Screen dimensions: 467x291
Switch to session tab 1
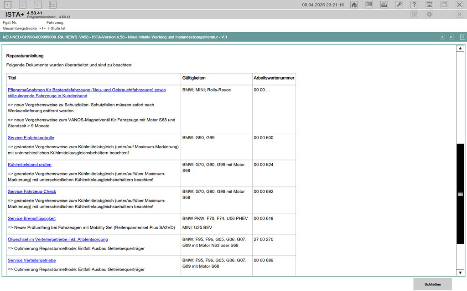[8, 5]
